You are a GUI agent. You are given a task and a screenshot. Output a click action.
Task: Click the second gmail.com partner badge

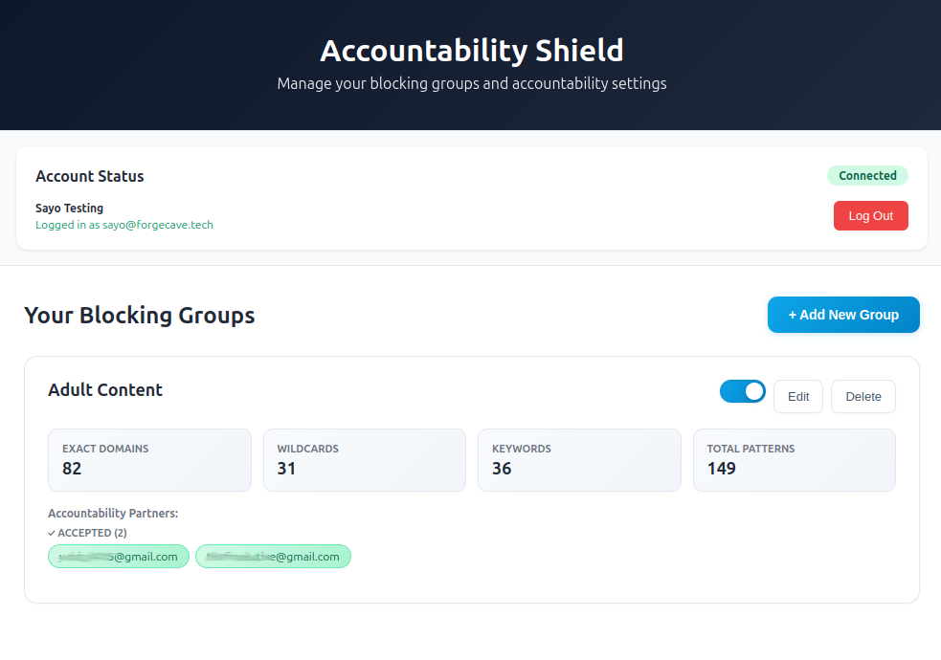click(273, 556)
